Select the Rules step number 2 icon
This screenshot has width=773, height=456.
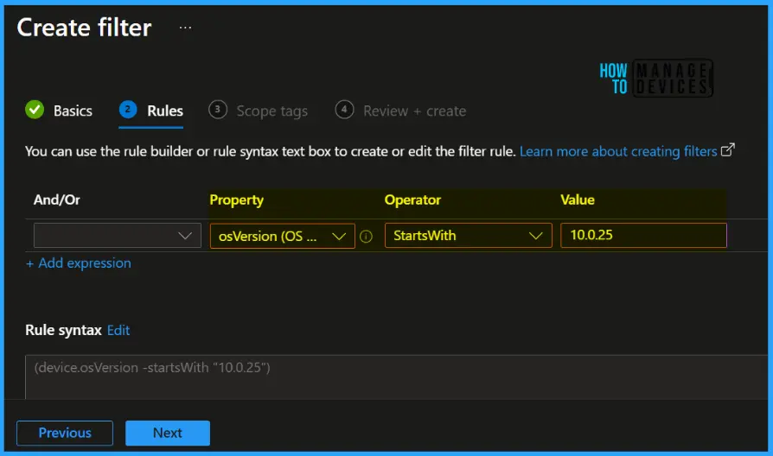coord(128,110)
